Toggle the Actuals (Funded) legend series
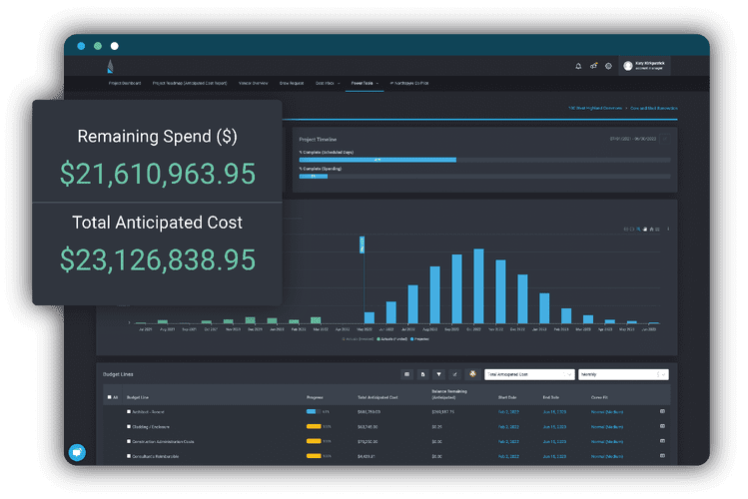Image resolution: width=748 pixels, height=499 pixels. (x=392, y=339)
